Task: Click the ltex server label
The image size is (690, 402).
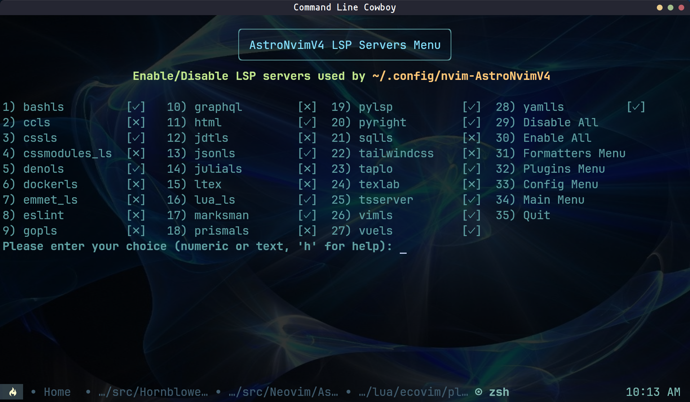Action: [208, 184]
